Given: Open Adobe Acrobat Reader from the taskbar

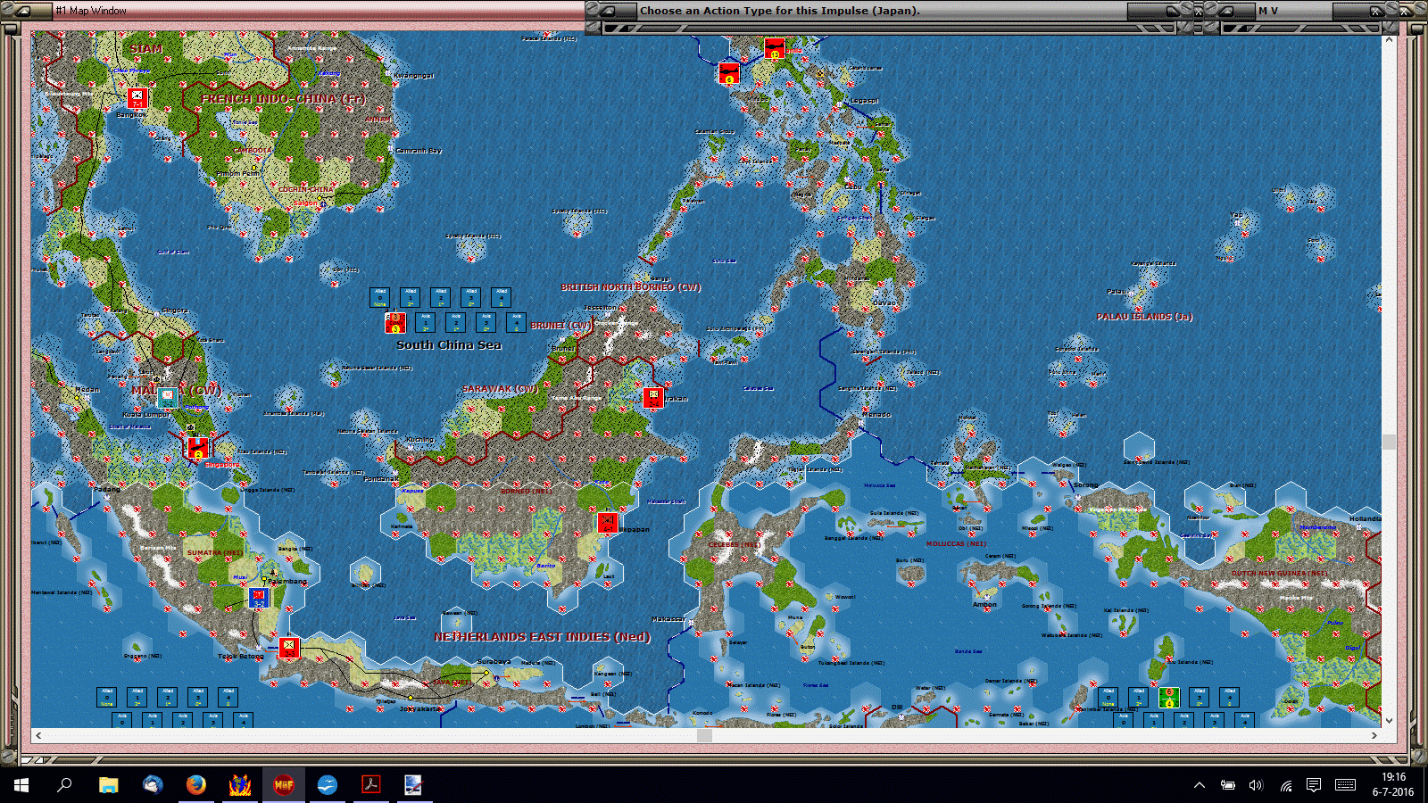Looking at the screenshot, I should (x=371, y=785).
